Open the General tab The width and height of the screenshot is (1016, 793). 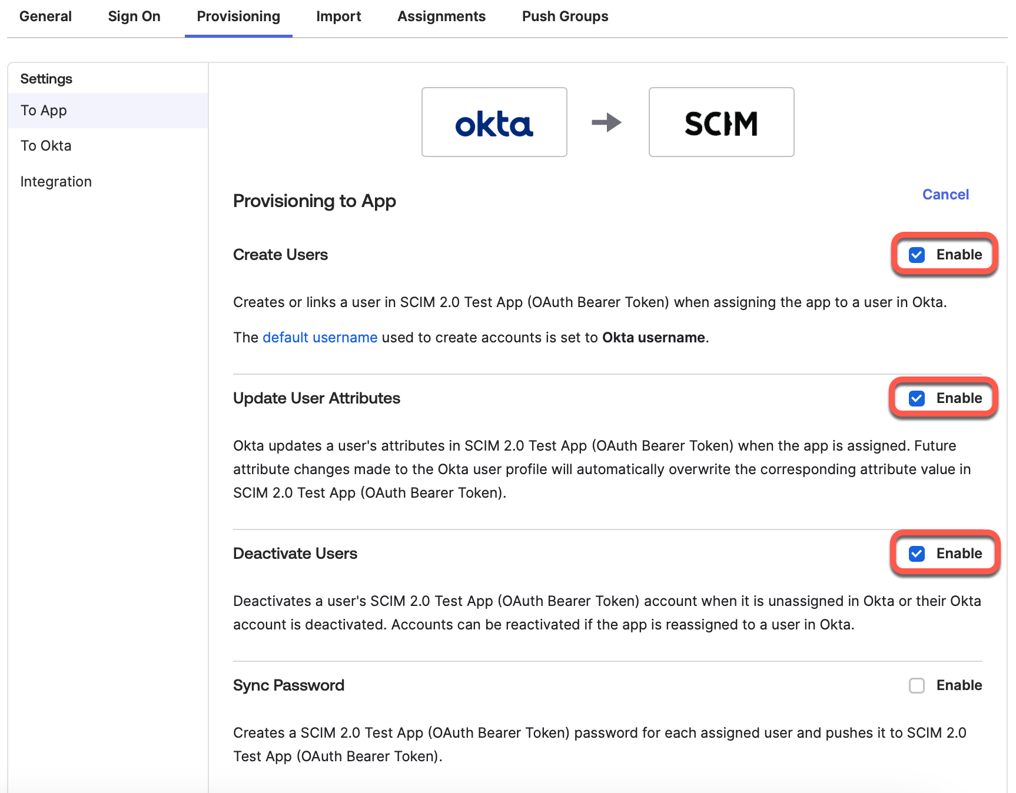(x=45, y=16)
